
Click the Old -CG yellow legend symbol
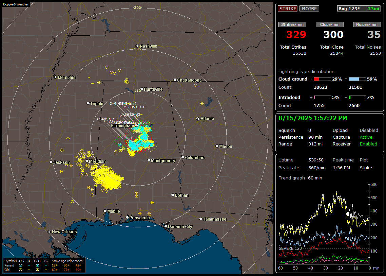click(20, 270)
